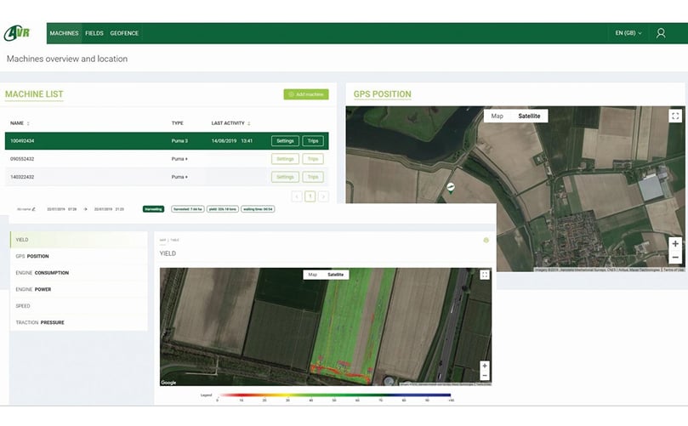688x426 pixels.
Task: Switch yield map to Map view
Action: tap(312, 275)
